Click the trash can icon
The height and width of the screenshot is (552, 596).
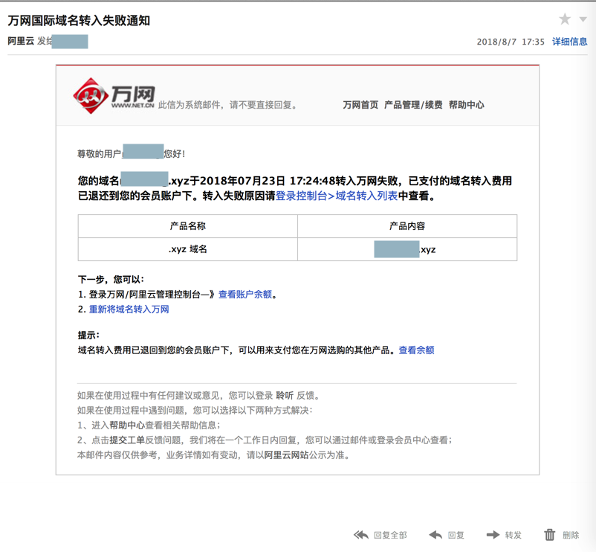pyautogui.click(x=550, y=535)
